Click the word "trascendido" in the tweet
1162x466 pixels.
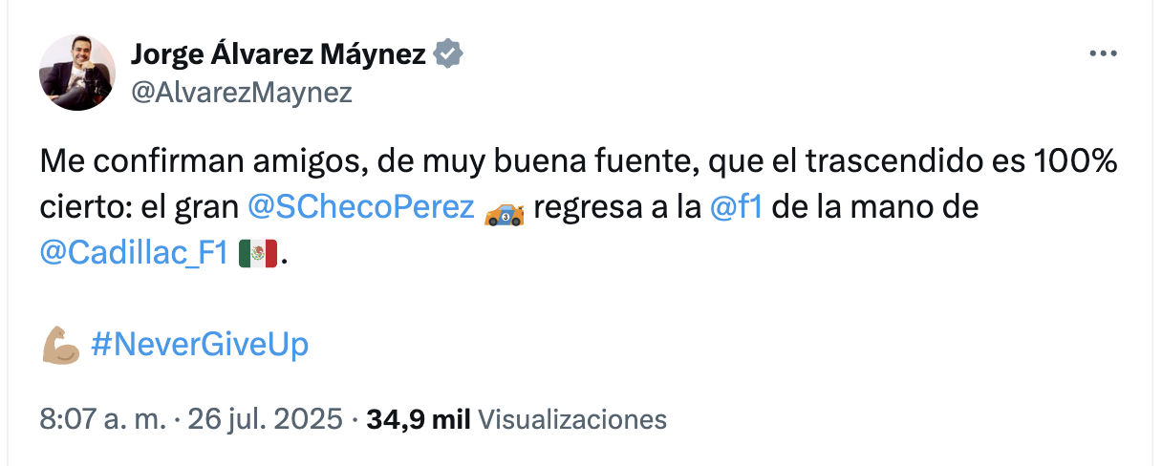892,164
